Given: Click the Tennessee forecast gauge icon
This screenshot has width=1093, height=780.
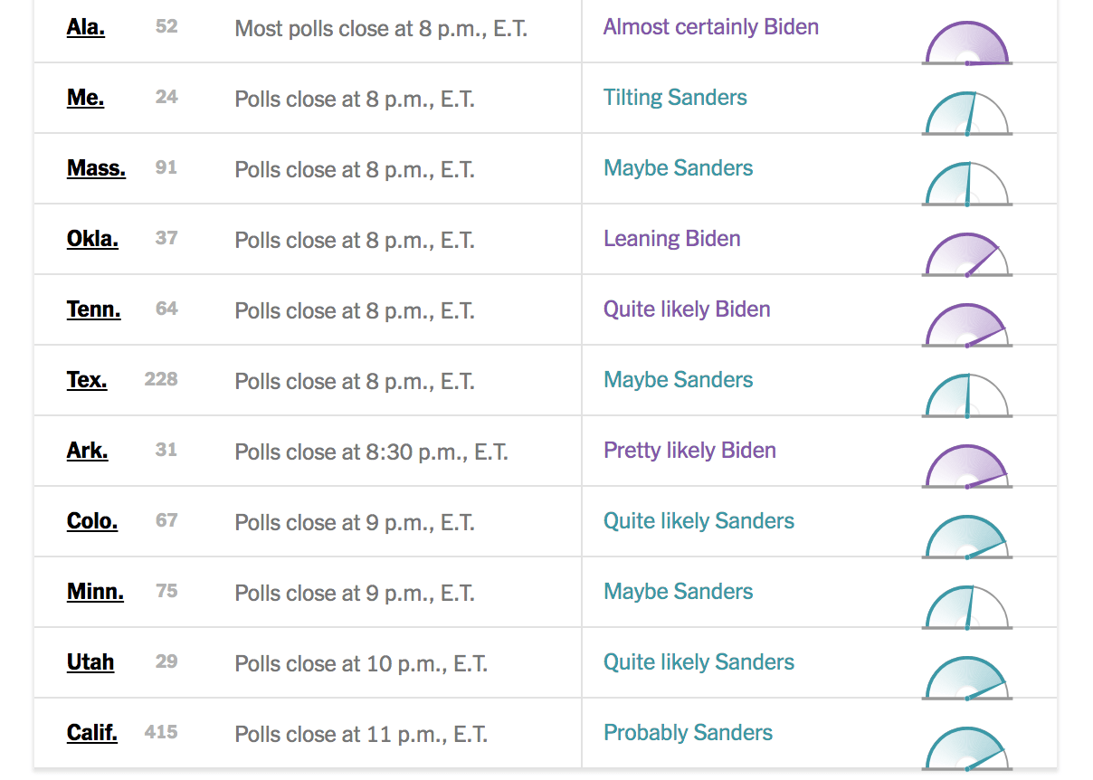Looking at the screenshot, I should pyautogui.click(x=966, y=327).
